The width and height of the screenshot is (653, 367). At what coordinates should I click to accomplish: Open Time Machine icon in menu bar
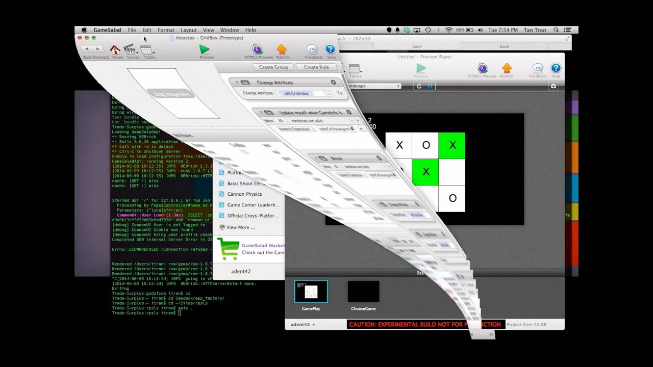point(428,30)
